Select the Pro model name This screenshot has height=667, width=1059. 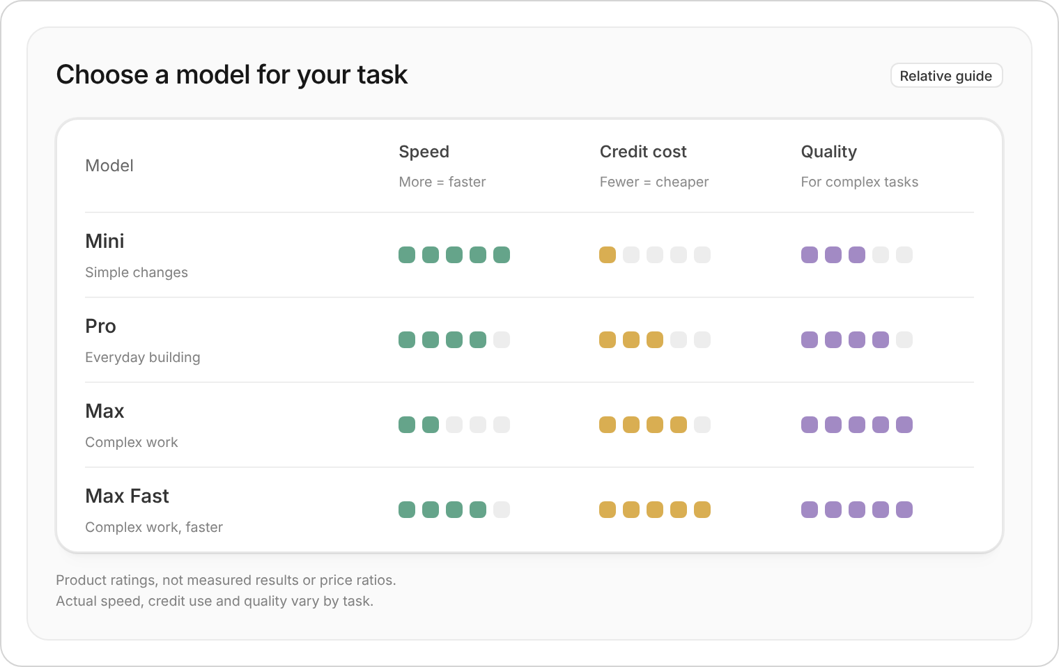100,326
